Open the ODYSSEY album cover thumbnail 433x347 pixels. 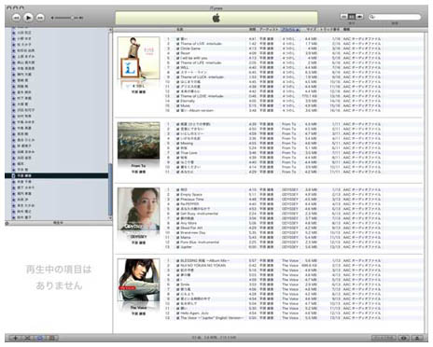[138, 209]
